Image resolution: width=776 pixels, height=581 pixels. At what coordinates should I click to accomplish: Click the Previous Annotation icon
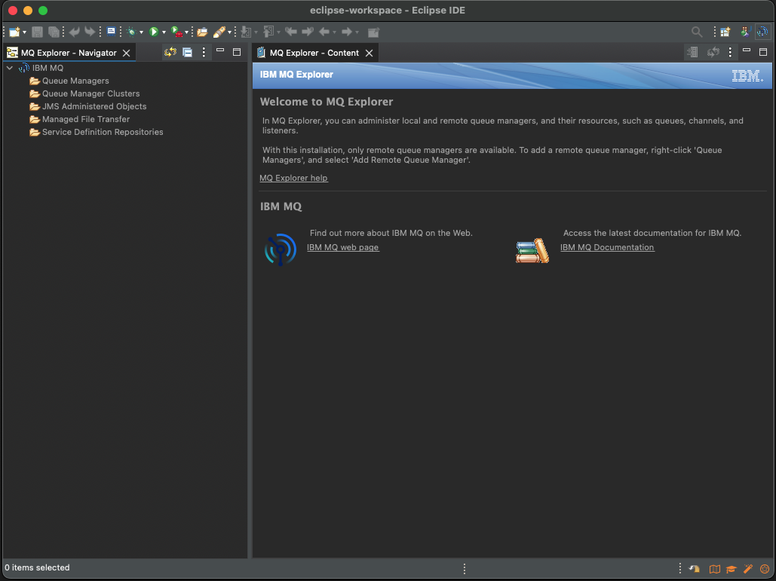pyautogui.click(x=268, y=32)
